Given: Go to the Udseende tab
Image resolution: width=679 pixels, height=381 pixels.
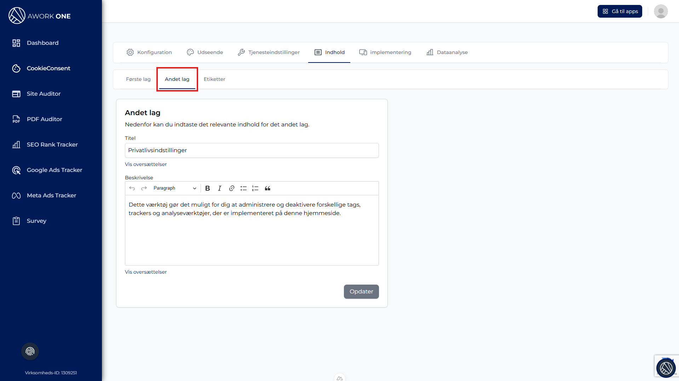Looking at the screenshot, I should point(205,52).
